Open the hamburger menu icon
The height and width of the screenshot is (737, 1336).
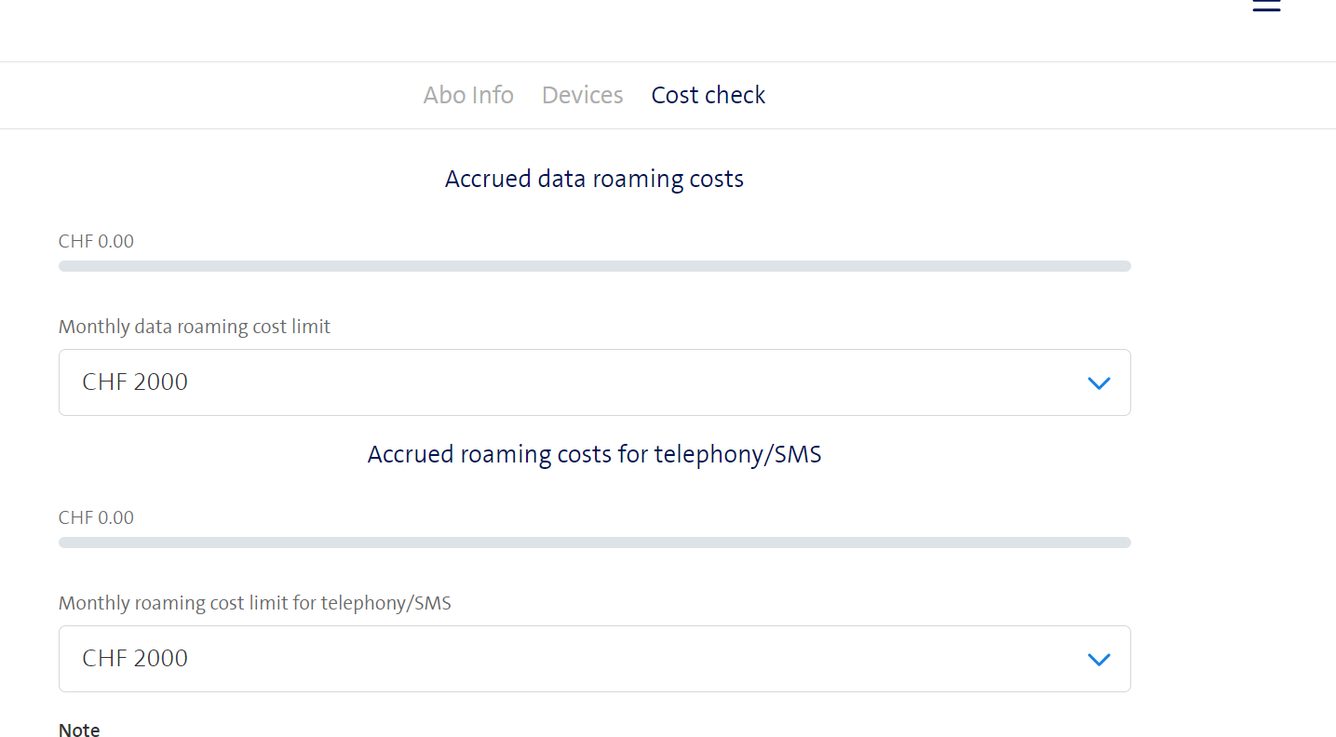pos(1266,6)
